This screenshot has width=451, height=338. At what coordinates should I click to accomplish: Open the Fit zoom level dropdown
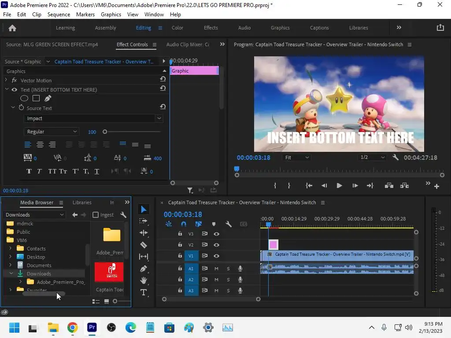pyautogui.click(x=296, y=158)
